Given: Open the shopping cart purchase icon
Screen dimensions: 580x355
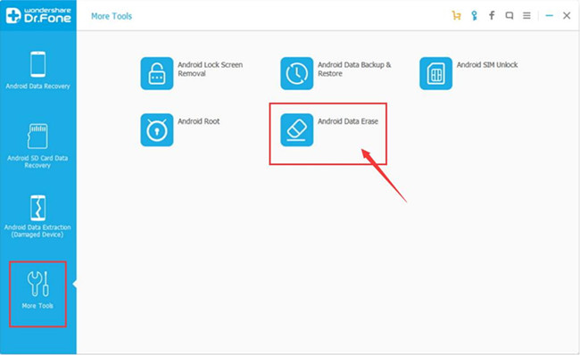Looking at the screenshot, I should (456, 15).
